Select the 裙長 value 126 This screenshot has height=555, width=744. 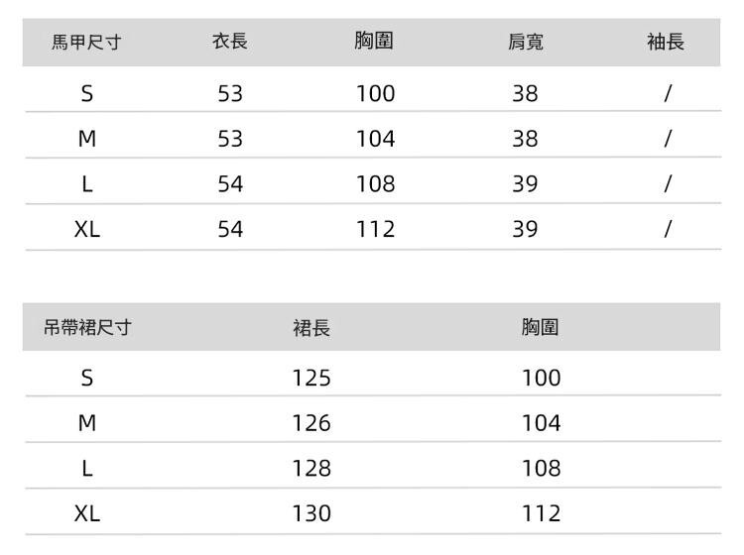311,423
